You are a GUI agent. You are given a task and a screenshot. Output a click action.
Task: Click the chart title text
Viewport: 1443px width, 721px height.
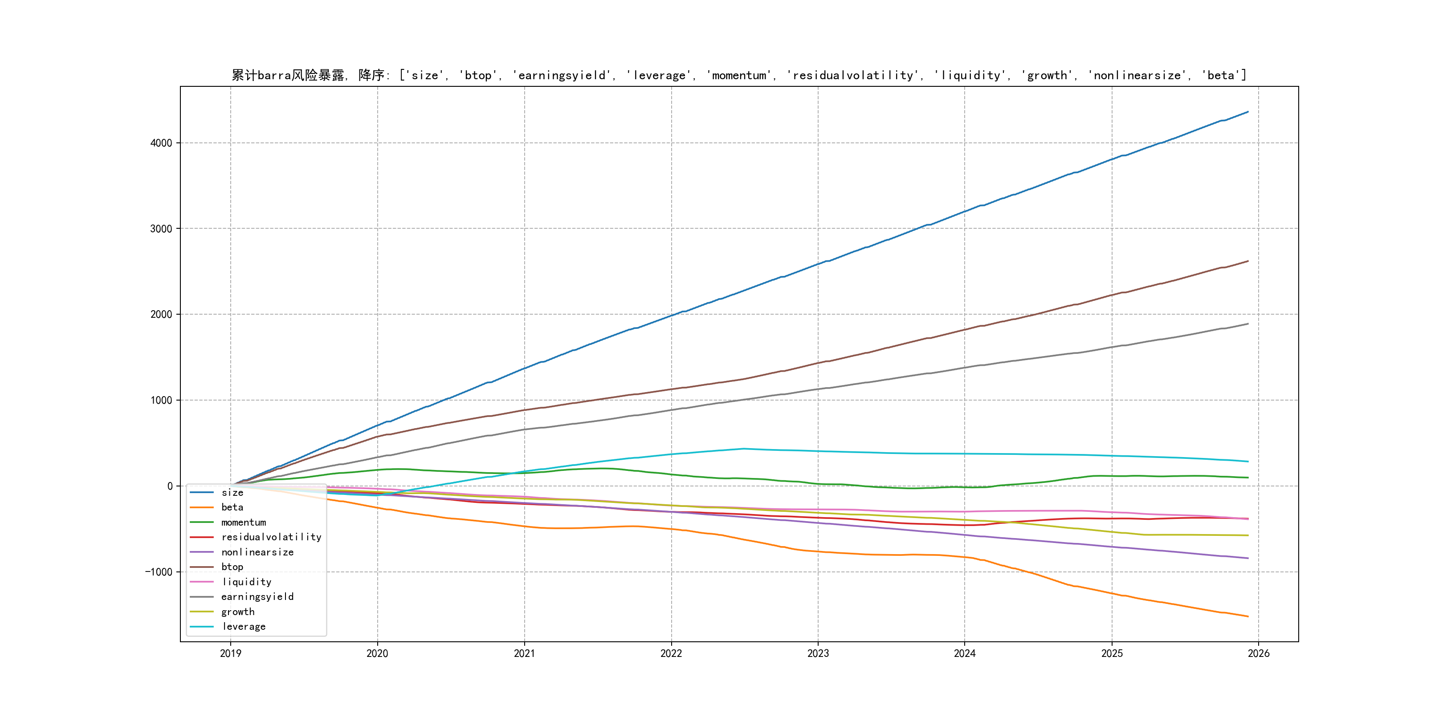tap(739, 75)
